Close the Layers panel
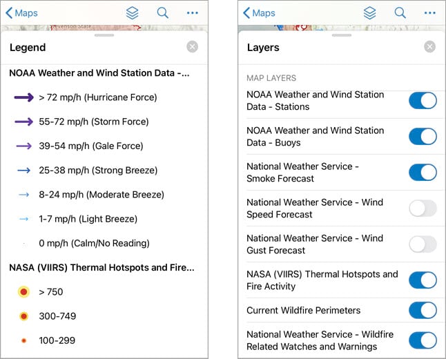This screenshot has width=446, height=359. (429, 46)
